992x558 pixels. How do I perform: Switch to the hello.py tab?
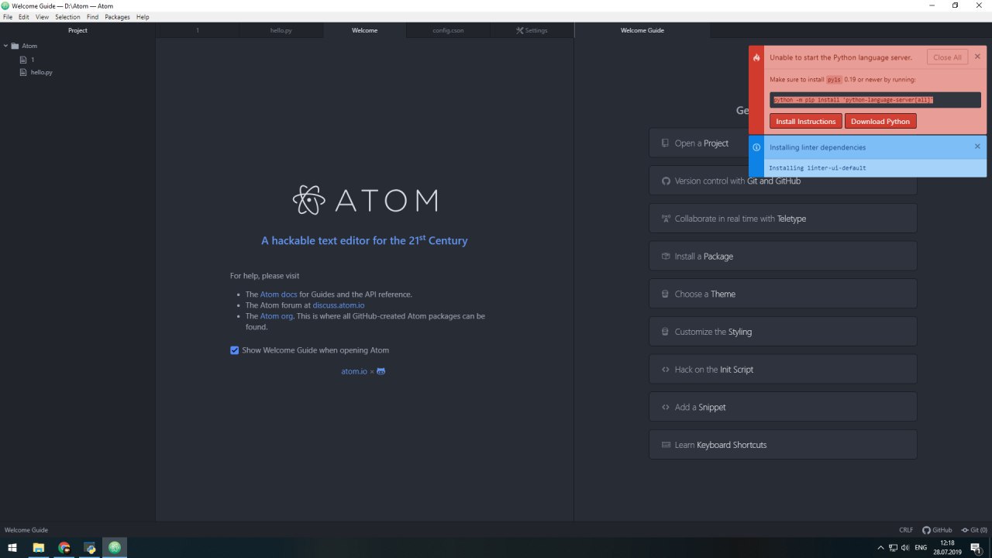tap(281, 30)
